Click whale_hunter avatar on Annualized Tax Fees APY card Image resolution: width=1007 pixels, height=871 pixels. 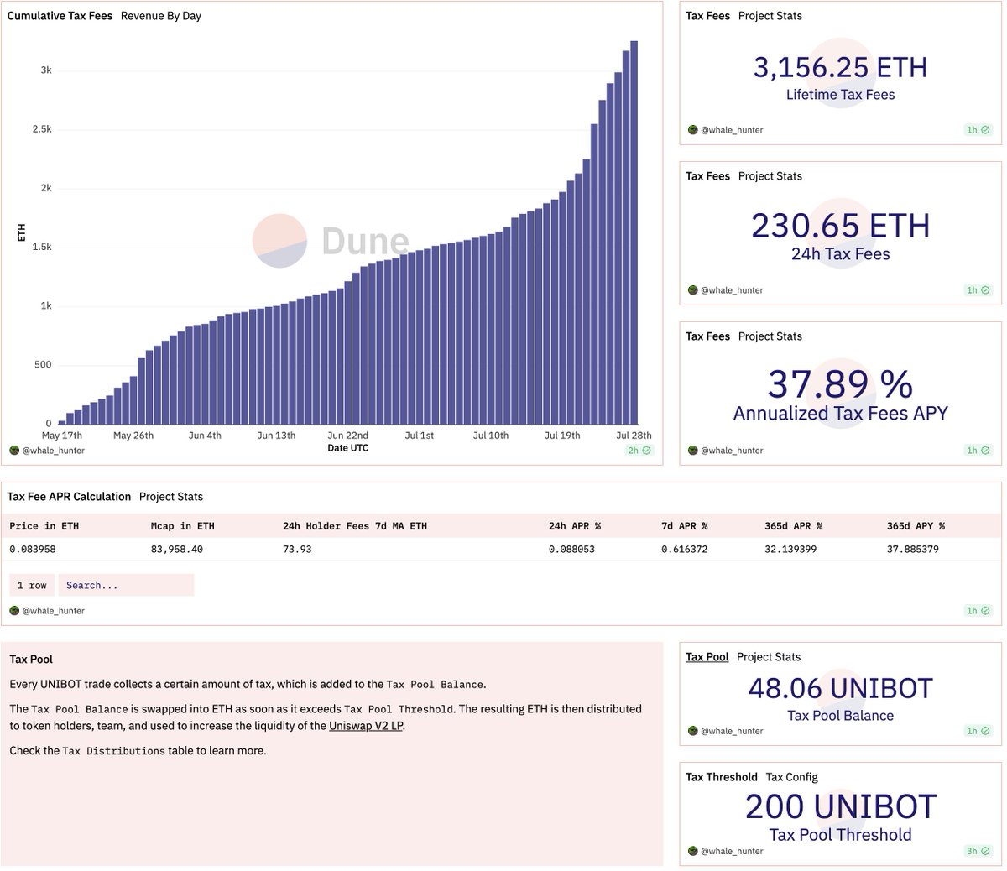[x=692, y=451]
